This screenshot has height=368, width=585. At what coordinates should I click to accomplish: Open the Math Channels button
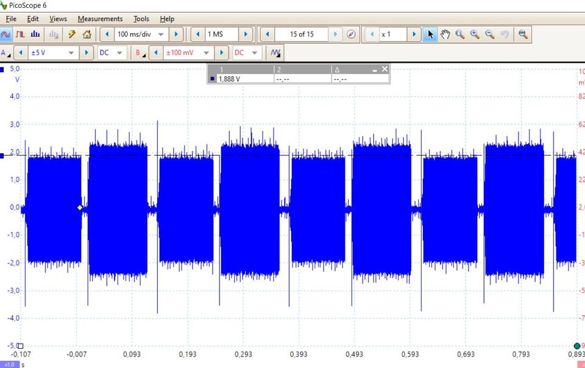pos(276,53)
